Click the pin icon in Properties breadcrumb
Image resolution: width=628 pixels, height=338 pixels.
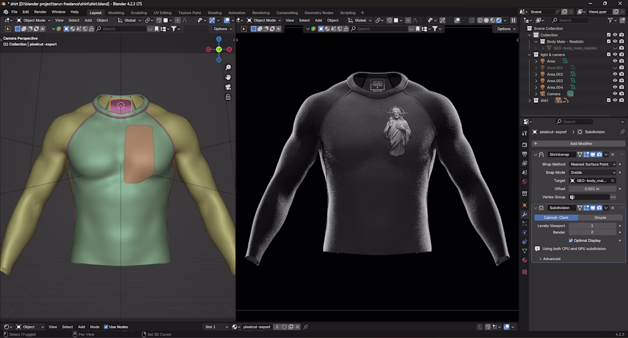(x=622, y=132)
